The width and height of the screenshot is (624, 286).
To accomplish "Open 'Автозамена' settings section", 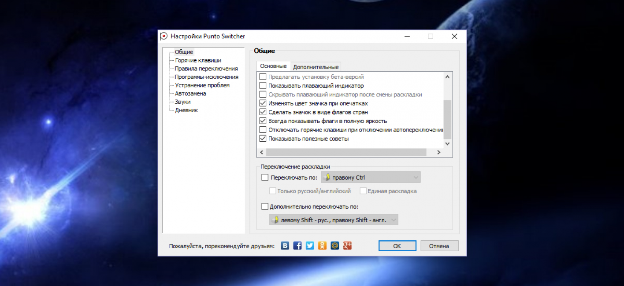I will click(190, 94).
